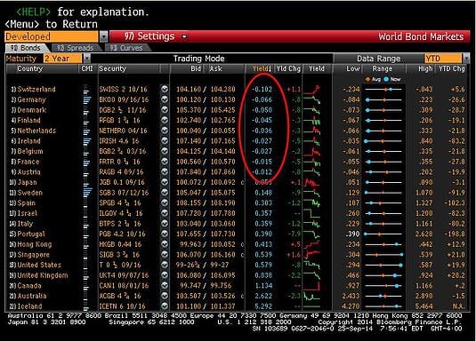Image resolution: width=476 pixels, height=341 pixels.
Task: Open the YTD data range dropdown
Action: [466, 59]
